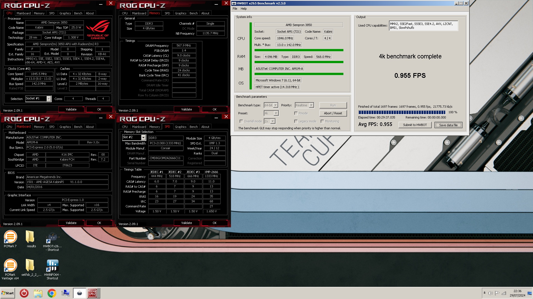Minimize the CPU-Z Mainboard window
Viewport: 533px width, 299px height.
[101, 118]
